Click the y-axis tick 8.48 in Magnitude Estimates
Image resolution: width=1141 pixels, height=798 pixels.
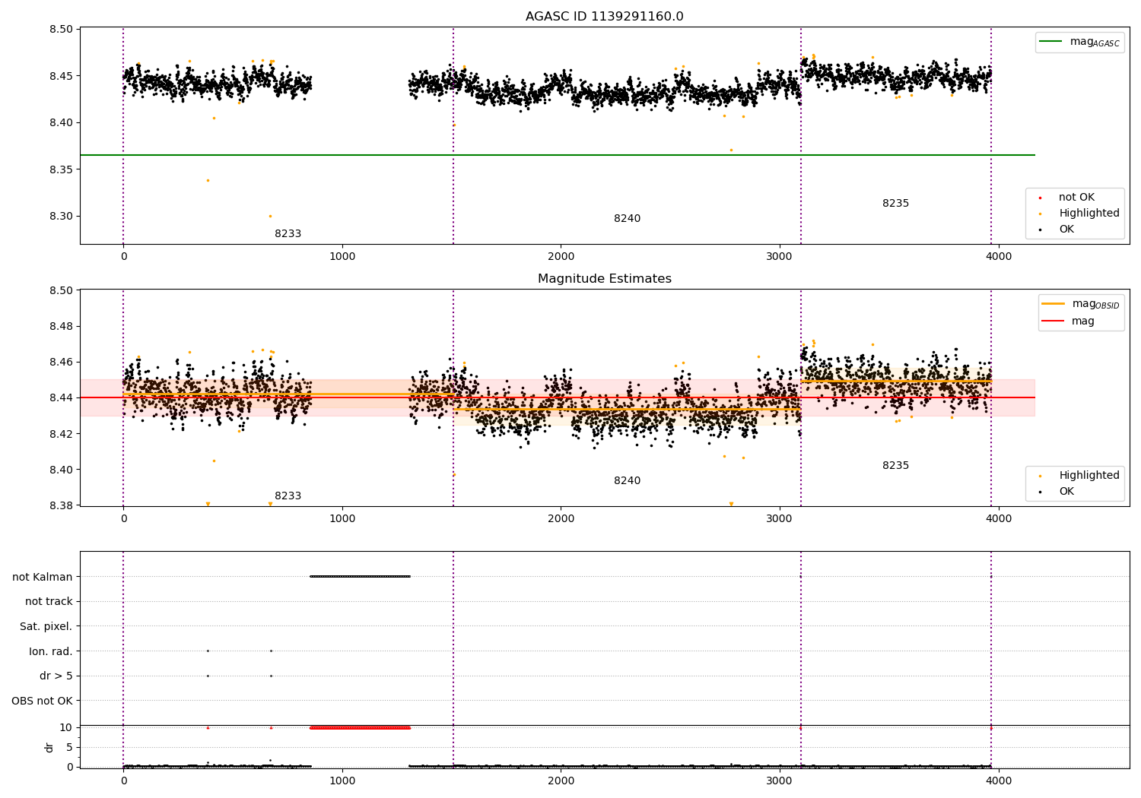pos(60,327)
